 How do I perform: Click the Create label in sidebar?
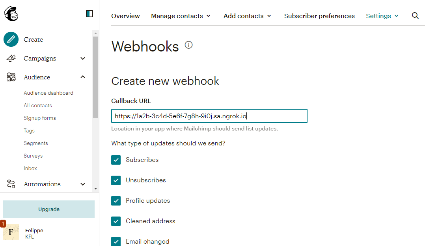tap(34, 39)
